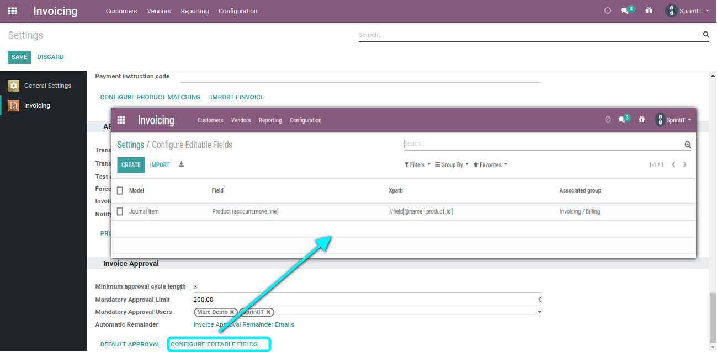Select all records using the header checkbox
Image resolution: width=717 pixels, height=352 pixels.
(120, 189)
